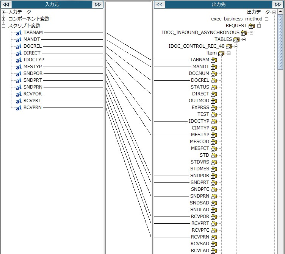The height and width of the screenshot is (254, 285).
Task: Click the CIMTYP element icon
Action: (x=214, y=128)
